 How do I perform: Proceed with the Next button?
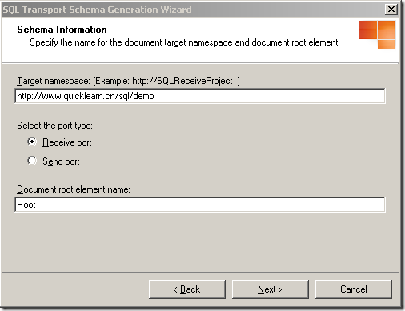[x=271, y=289]
